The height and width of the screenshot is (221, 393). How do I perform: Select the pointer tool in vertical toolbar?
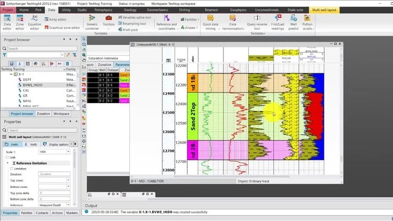pos(84,39)
